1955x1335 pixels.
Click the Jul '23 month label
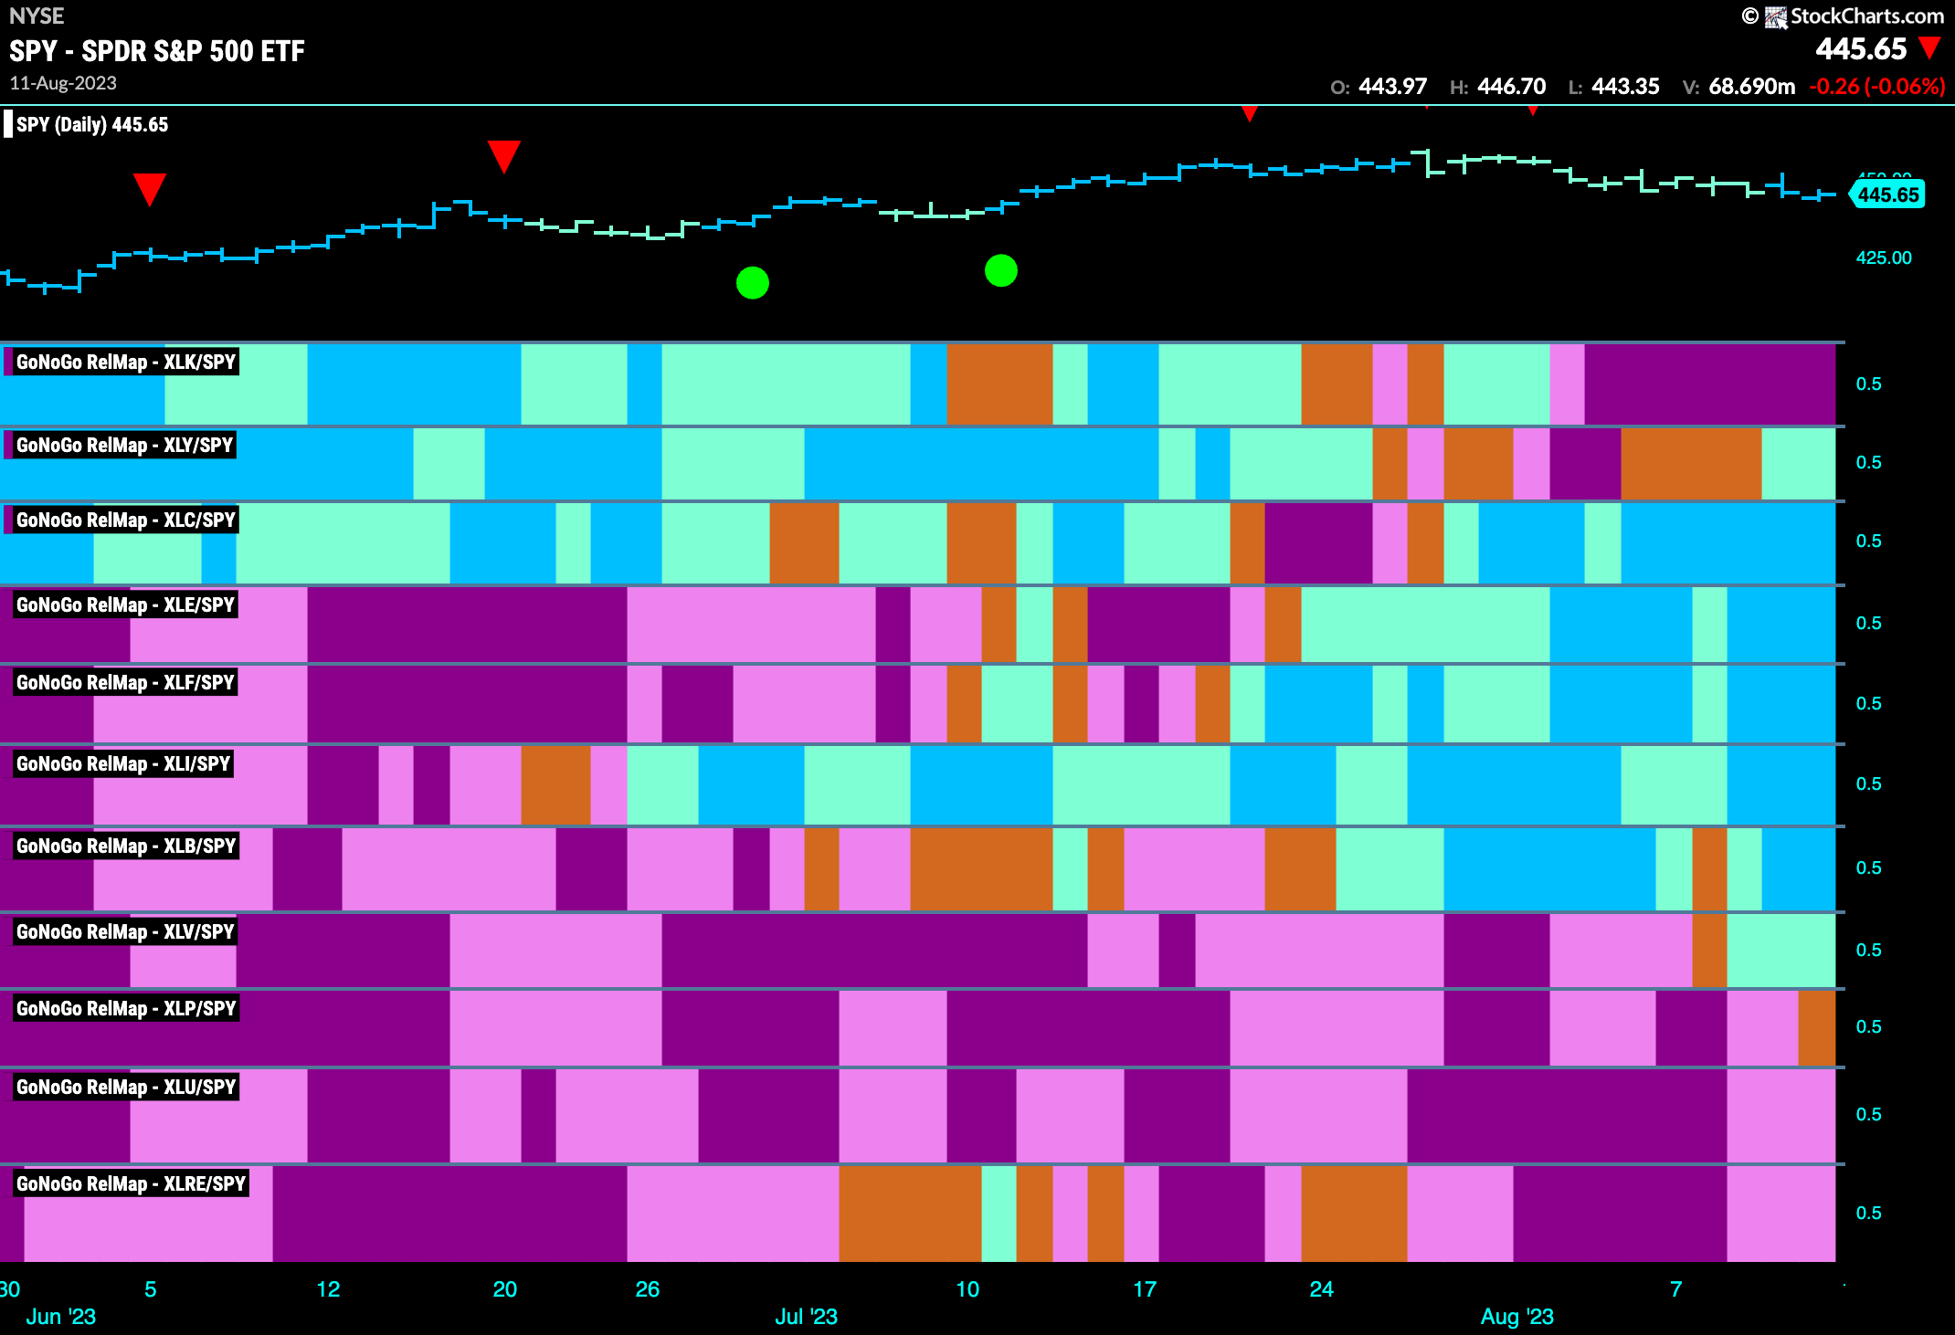pyautogui.click(x=806, y=1317)
